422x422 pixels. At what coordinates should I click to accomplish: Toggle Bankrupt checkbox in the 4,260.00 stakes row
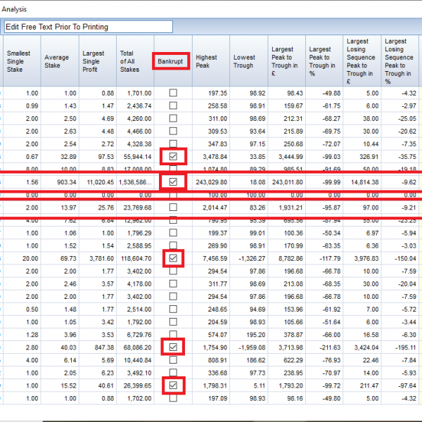(x=173, y=118)
